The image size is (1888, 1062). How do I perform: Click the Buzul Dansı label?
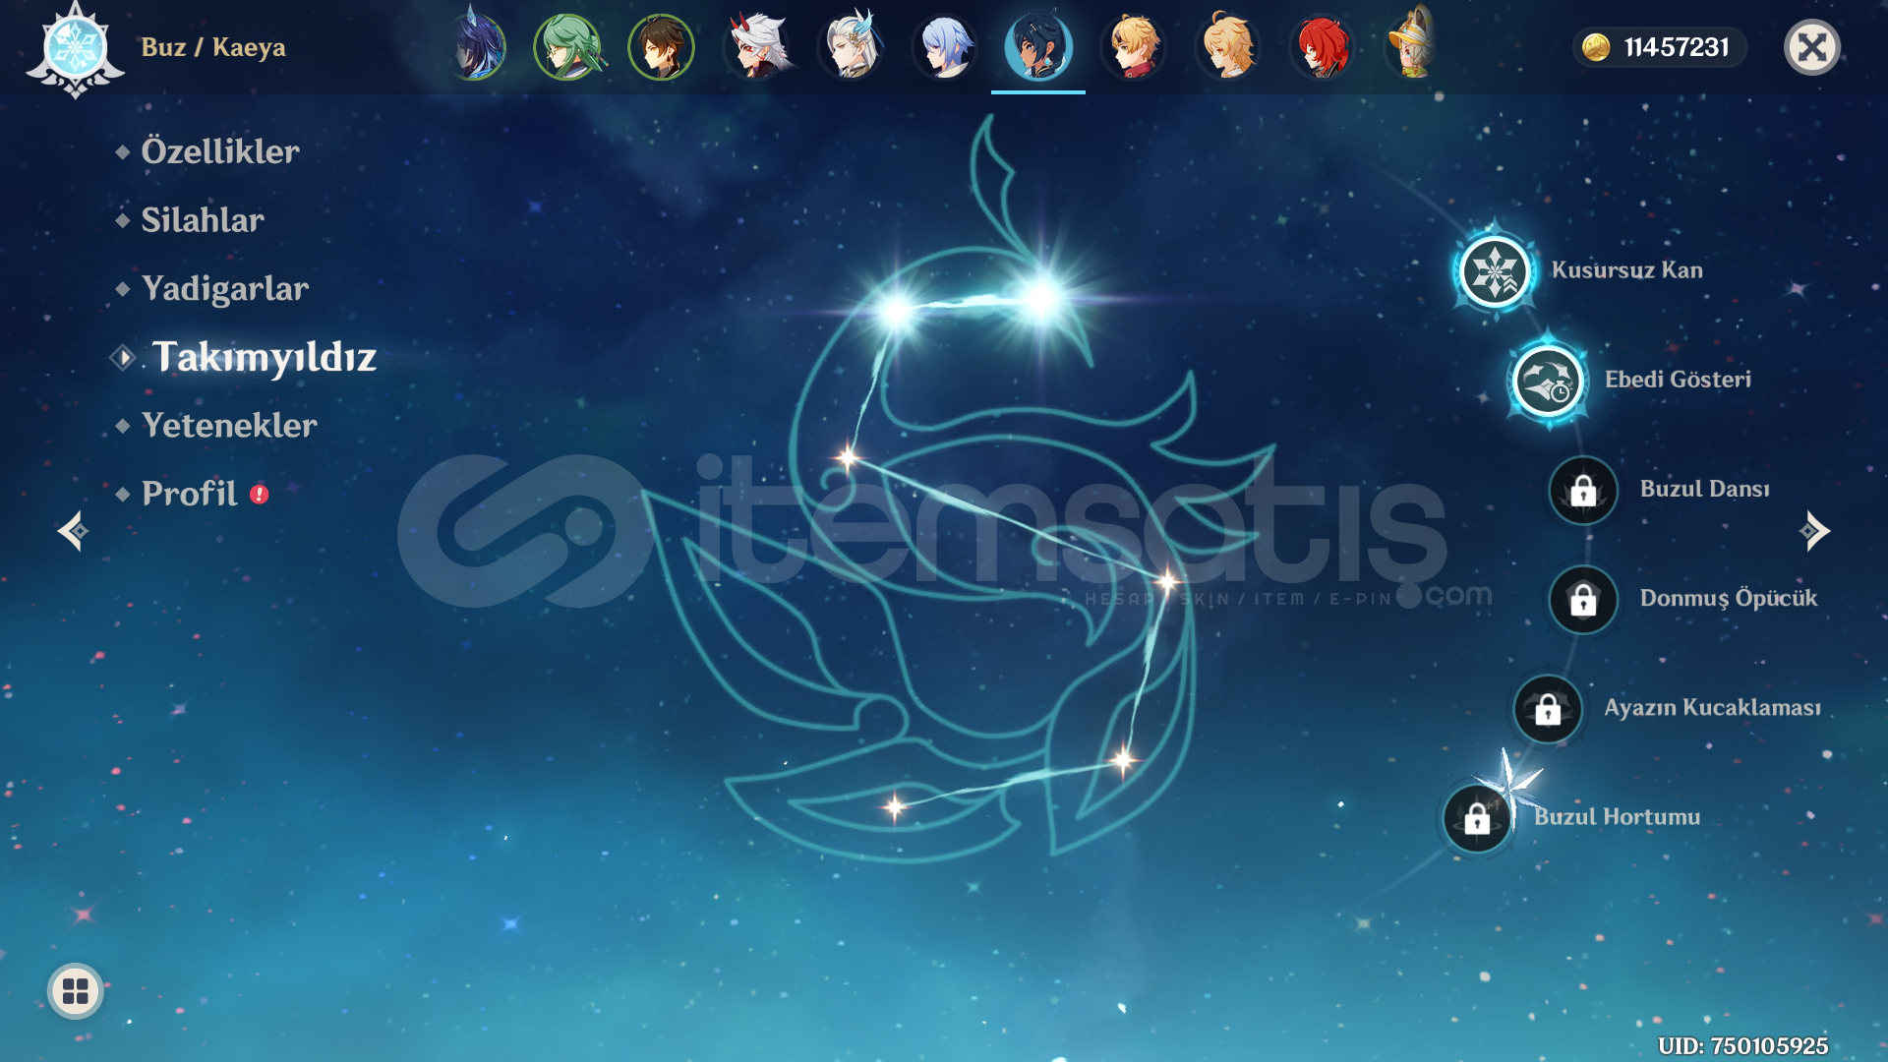[x=1704, y=489]
